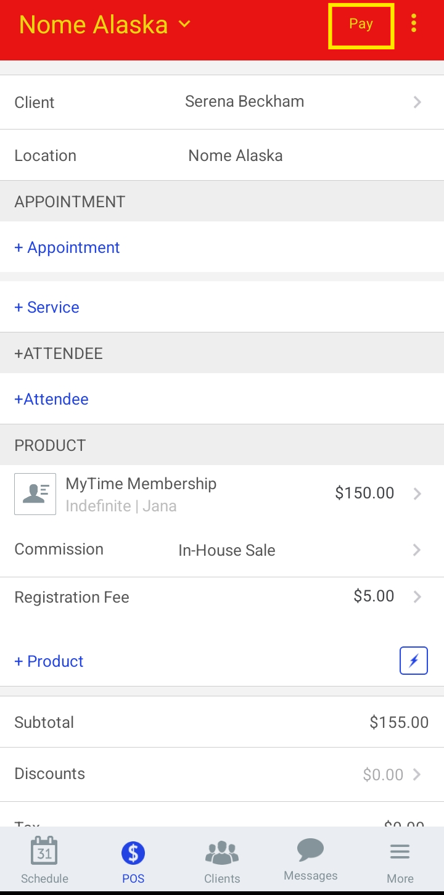The width and height of the screenshot is (444, 895).
Task: Select the Location Nome Alaska row
Action: click(x=222, y=155)
